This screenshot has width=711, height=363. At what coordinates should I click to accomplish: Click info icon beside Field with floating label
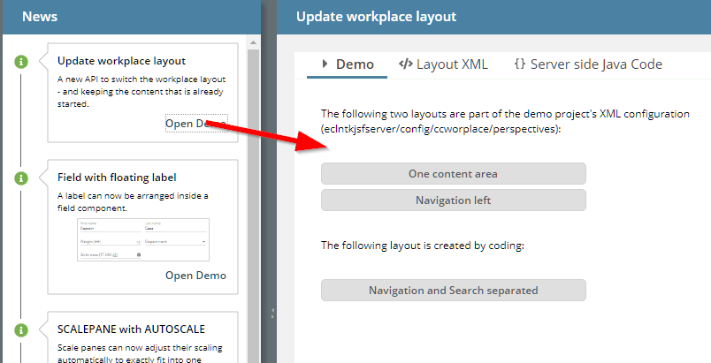[x=21, y=178]
